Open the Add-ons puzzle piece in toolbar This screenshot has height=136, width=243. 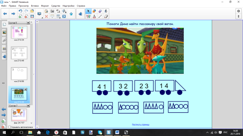click(x=80, y=14)
